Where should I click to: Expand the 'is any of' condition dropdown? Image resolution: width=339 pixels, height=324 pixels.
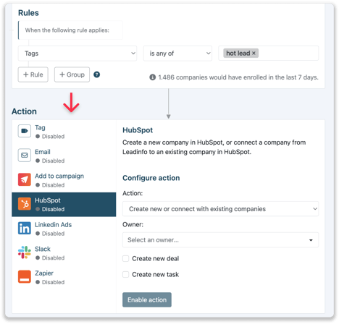[177, 54]
